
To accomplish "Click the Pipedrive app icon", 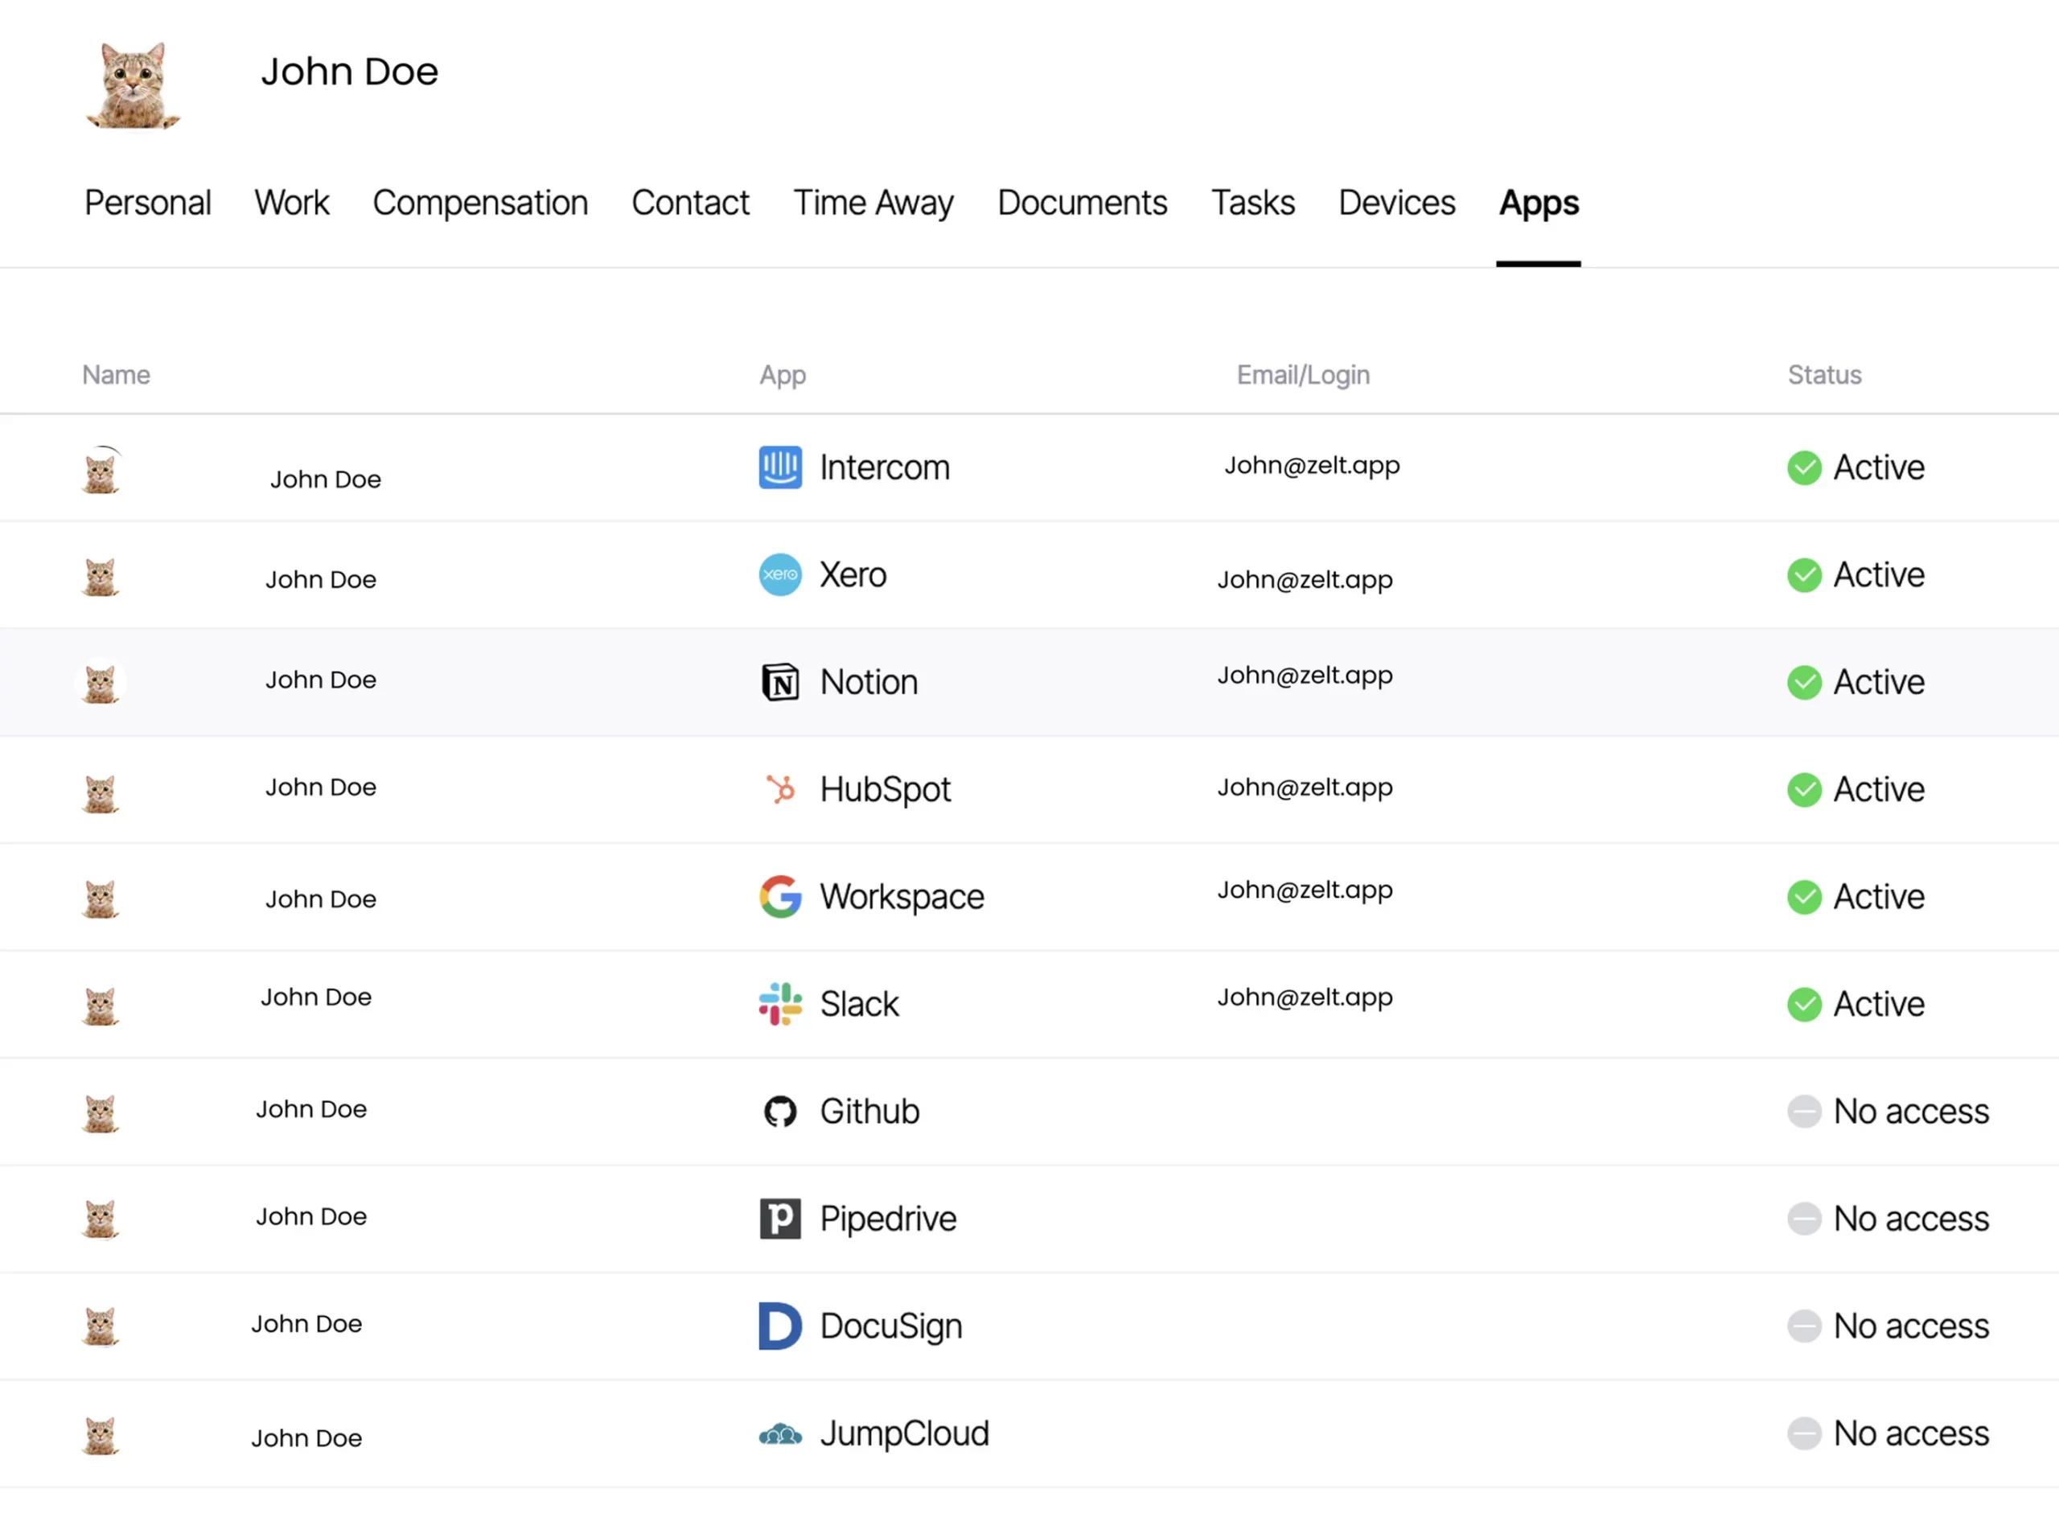I will tap(780, 1219).
